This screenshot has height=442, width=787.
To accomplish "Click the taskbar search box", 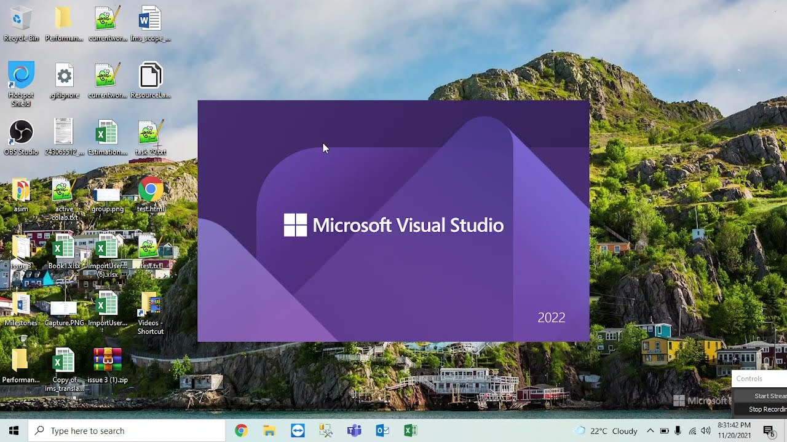I will point(127,430).
